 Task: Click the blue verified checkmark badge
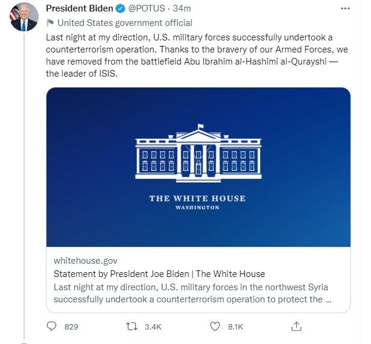tap(119, 10)
